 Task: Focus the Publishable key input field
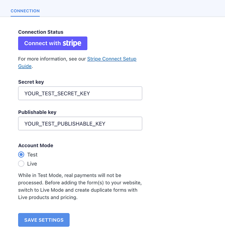tap(80, 124)
